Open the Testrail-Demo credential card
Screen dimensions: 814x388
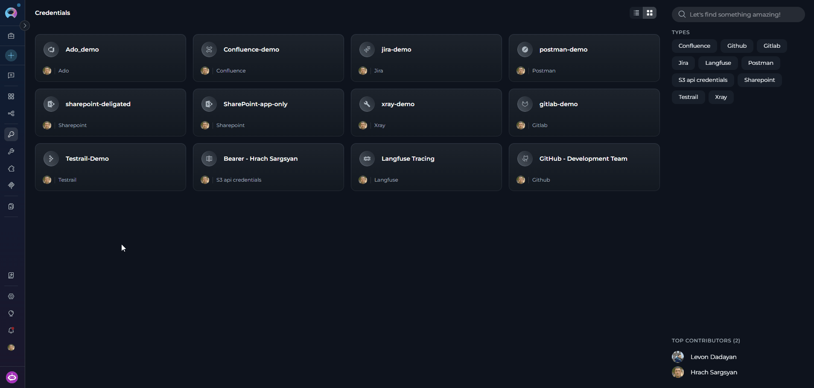click(111, 167)
